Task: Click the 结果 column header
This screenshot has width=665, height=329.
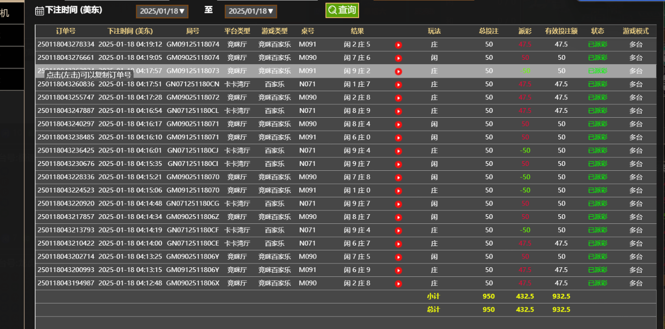Action: [357, 31]
